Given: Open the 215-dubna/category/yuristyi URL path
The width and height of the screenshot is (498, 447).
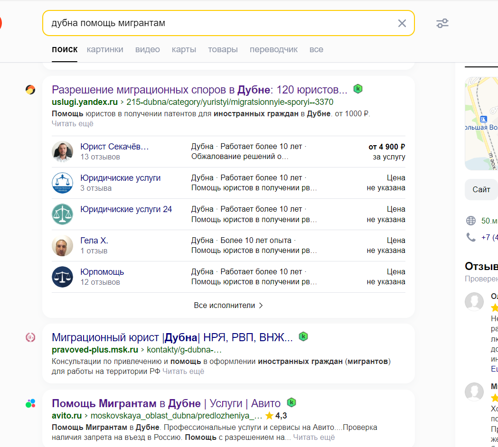Looking at the screenshot, I should click(230, 102).
